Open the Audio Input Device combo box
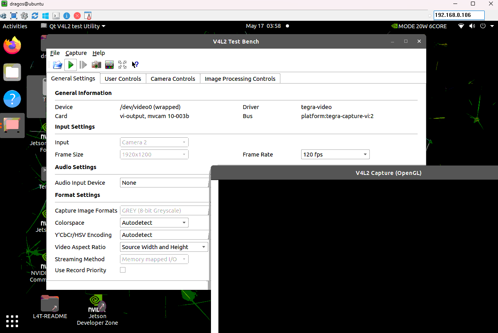Screen dimensions: 498x333 (165, 183)
